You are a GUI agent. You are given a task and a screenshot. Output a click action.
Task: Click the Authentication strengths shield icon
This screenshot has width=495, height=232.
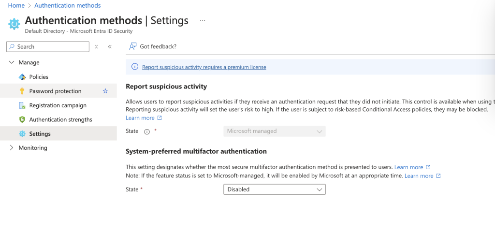coord(22,120)
